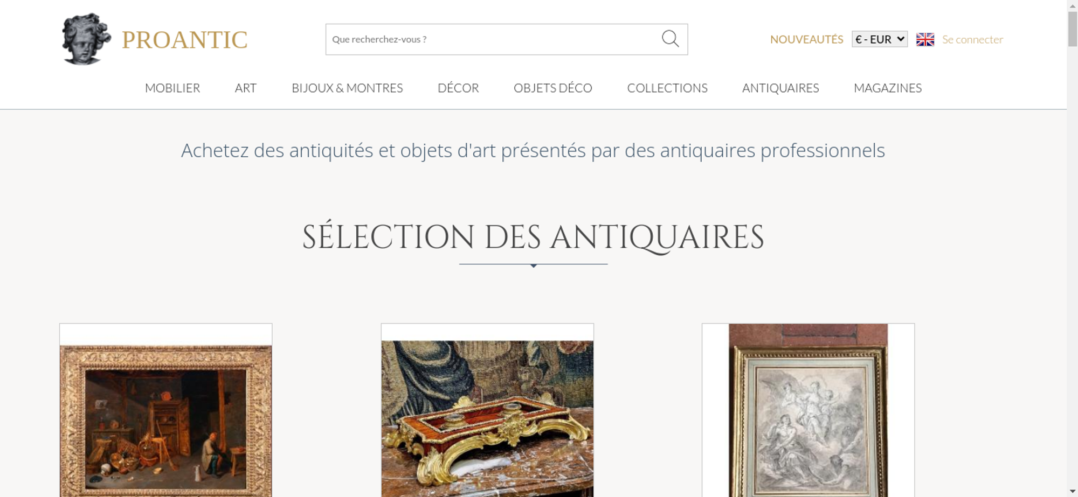Open the Objets Déco menu

tap(553, 88)
